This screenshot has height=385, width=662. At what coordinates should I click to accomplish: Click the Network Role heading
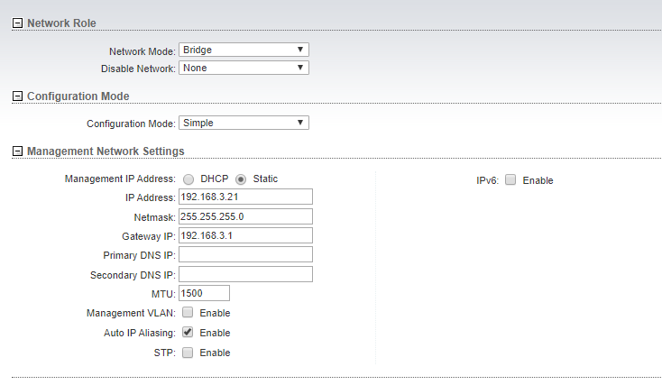click(x=61, y=23)
